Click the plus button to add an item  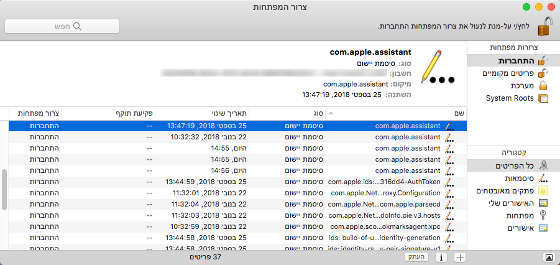[x=460, y=256]
